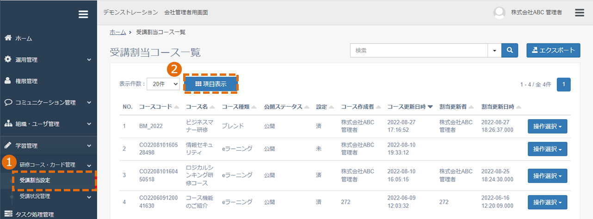593x219 pixels.
Task: Click the org chart icon beside 組織・ユーザ管理
Action: coord(8,124)
